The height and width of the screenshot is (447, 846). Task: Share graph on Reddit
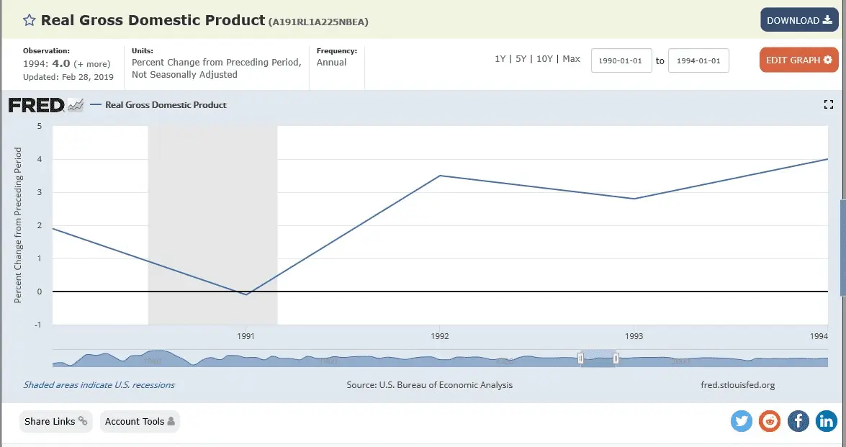(770, 421)
